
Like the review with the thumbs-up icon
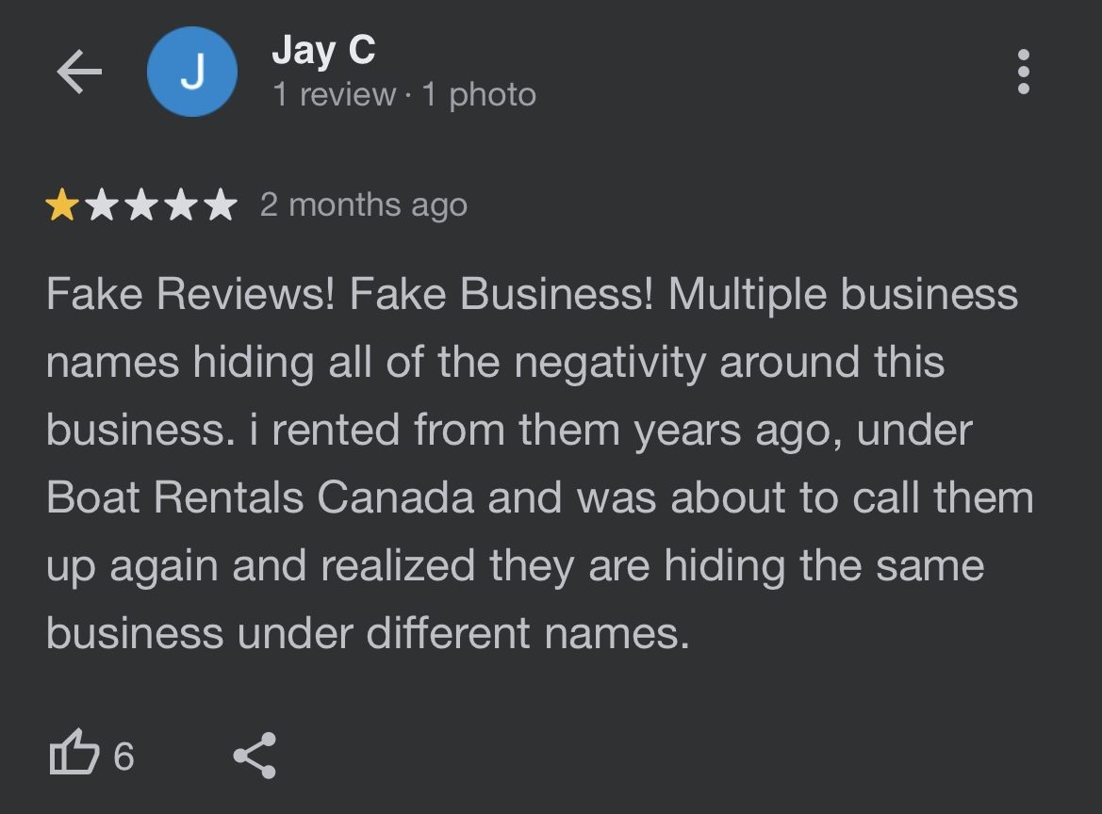tap(74, 752)
